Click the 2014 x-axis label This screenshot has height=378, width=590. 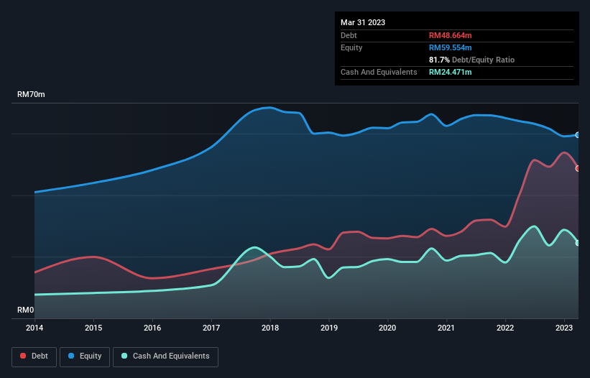tap(34, 328)
